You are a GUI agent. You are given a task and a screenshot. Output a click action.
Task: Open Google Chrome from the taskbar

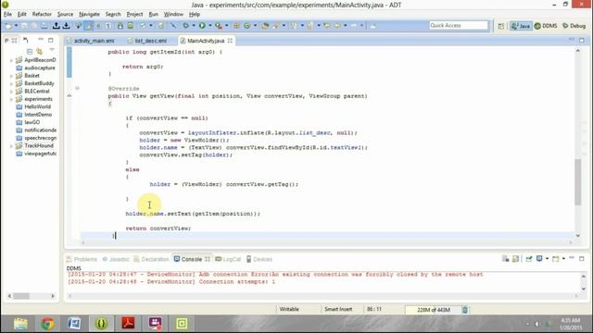coord(47,324)
